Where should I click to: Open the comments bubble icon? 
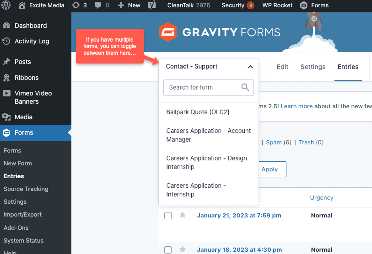pyautogui.click(x=98, y=5)
